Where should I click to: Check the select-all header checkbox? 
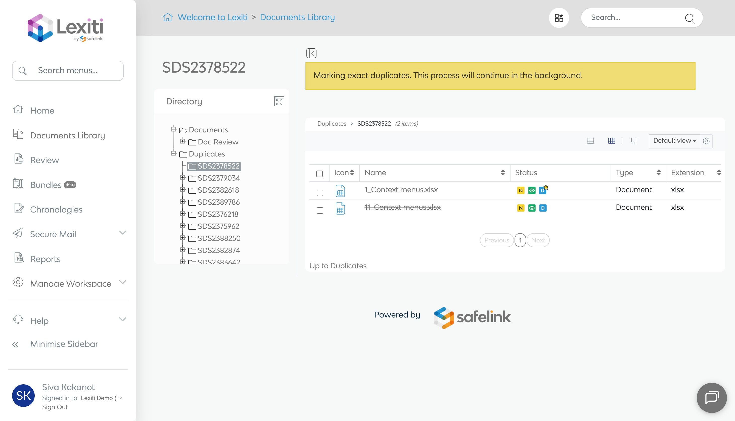point(319,174)
